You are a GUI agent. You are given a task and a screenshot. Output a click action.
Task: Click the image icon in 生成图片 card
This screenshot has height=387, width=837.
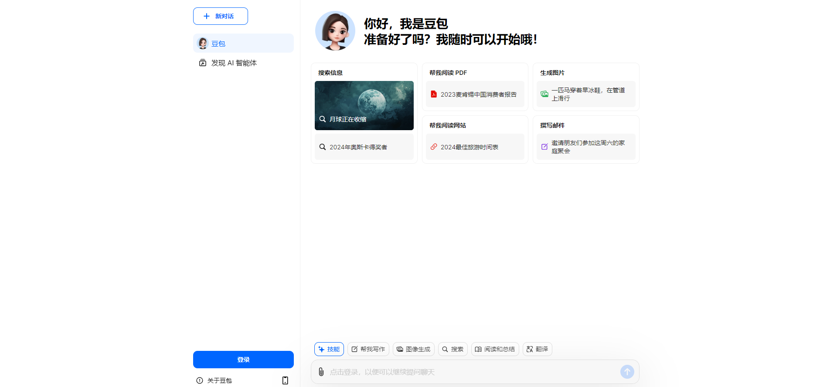coord(544,94)
